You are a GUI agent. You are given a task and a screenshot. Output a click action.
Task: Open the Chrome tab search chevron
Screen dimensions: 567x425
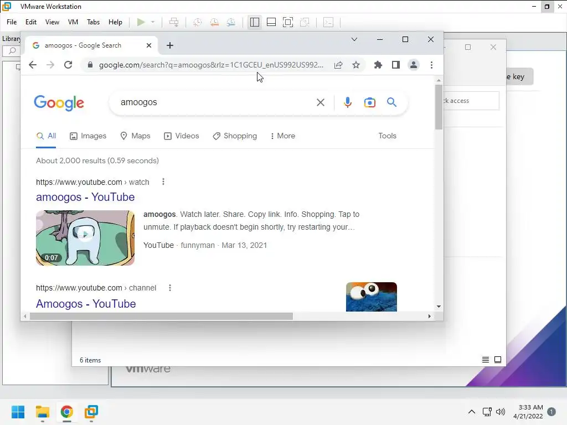pos(354,39)
